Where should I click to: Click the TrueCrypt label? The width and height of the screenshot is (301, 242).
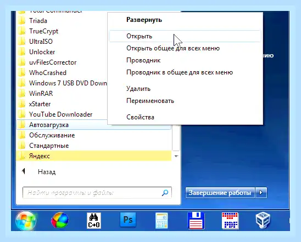tap(43, 31)
